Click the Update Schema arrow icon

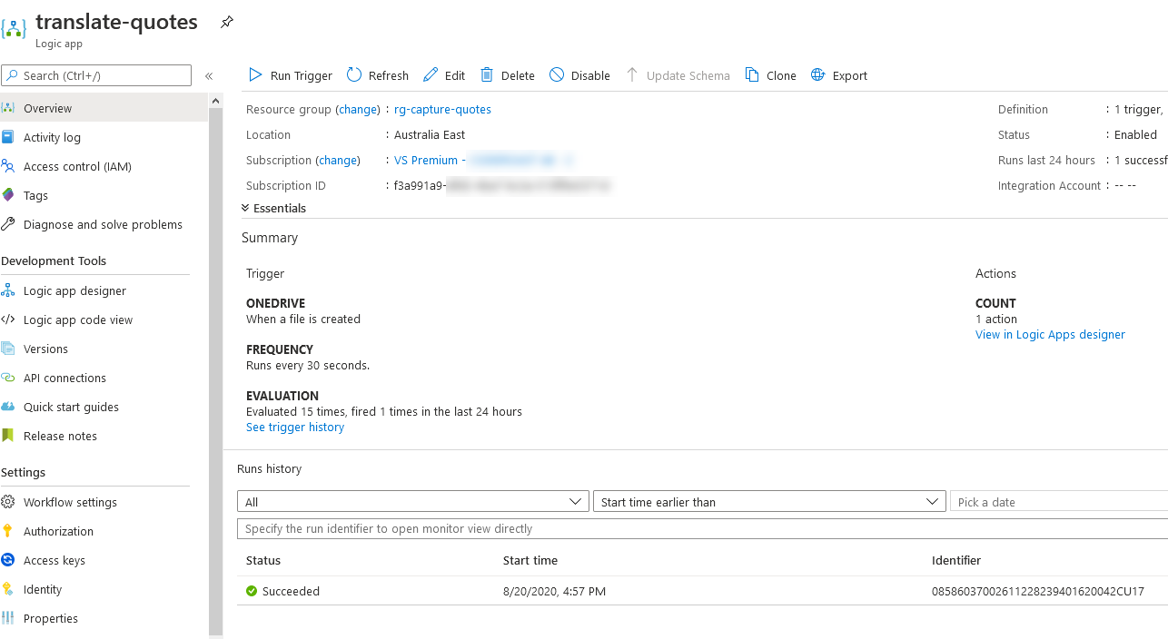click(632, 75)
